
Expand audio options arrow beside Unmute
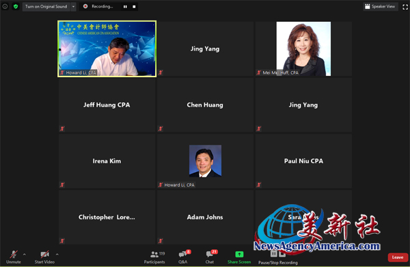click(x=25, y=254)
